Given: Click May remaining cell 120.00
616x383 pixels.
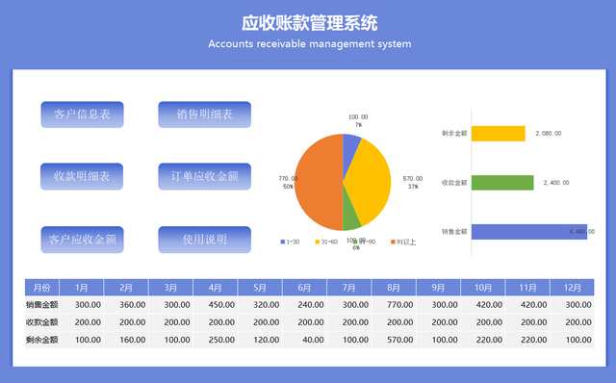Looking at the screenshot, I should coord(260,340).
